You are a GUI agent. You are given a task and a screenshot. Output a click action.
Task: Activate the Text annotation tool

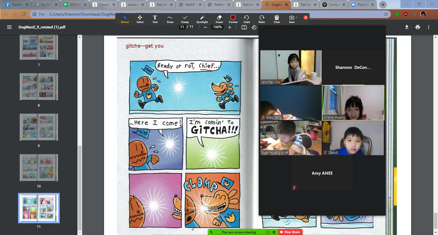(x=155, y=19)
